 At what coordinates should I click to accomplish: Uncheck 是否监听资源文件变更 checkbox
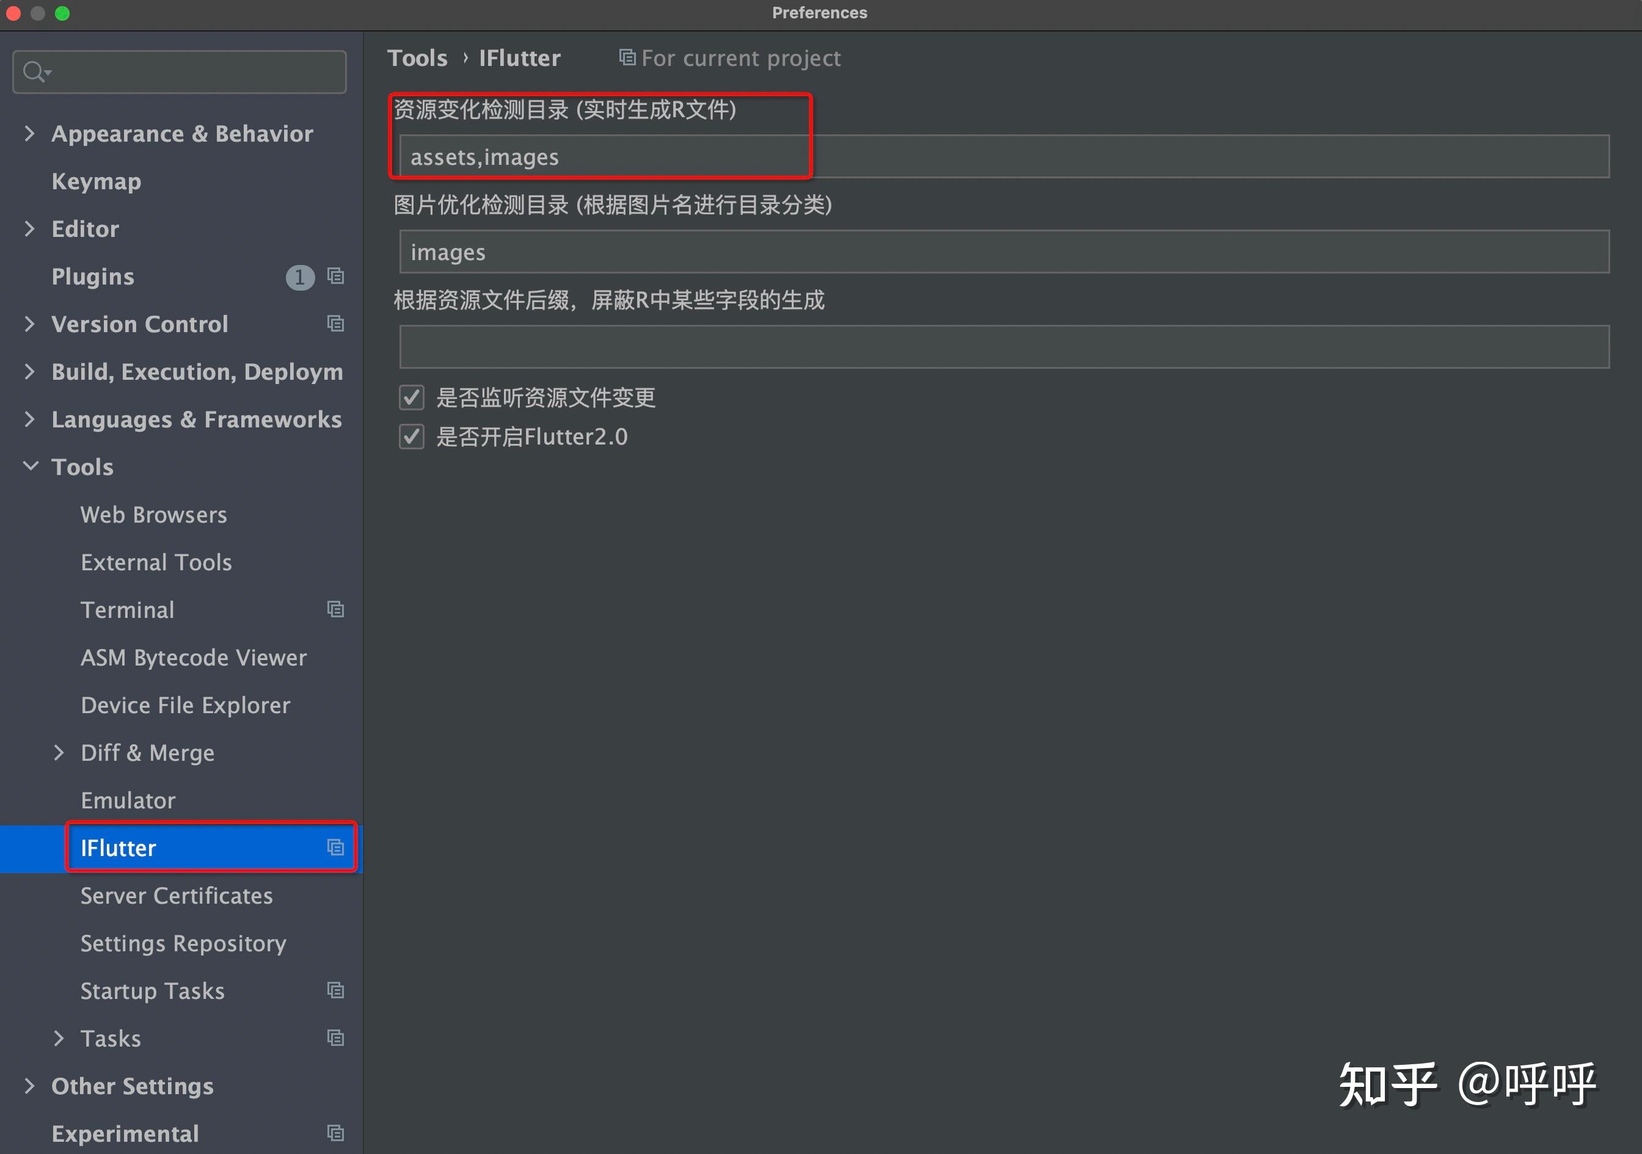click(411, 397)
